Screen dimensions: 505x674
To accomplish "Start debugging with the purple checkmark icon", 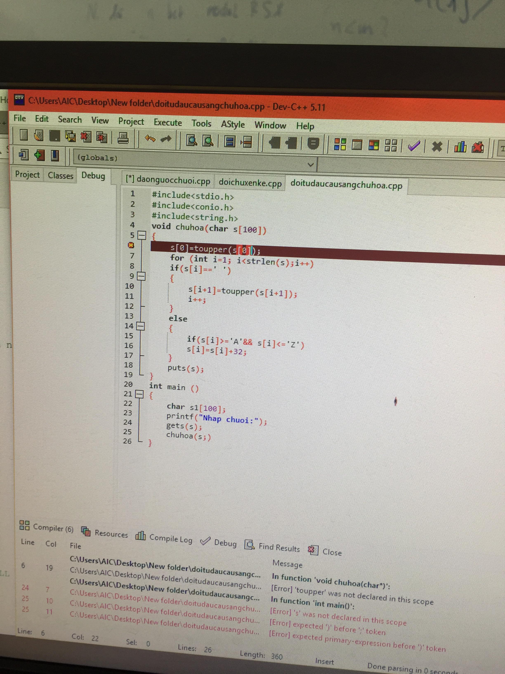I will tap(413, 146).
